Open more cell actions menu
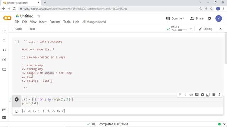 point(219,95)
